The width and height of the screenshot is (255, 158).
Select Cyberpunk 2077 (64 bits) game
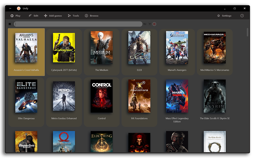pyautogui.click(x=64, y=52)
